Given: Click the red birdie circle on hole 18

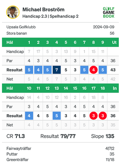Looking at the screenshot, I should pyautogui.click(x=103, y=116).
